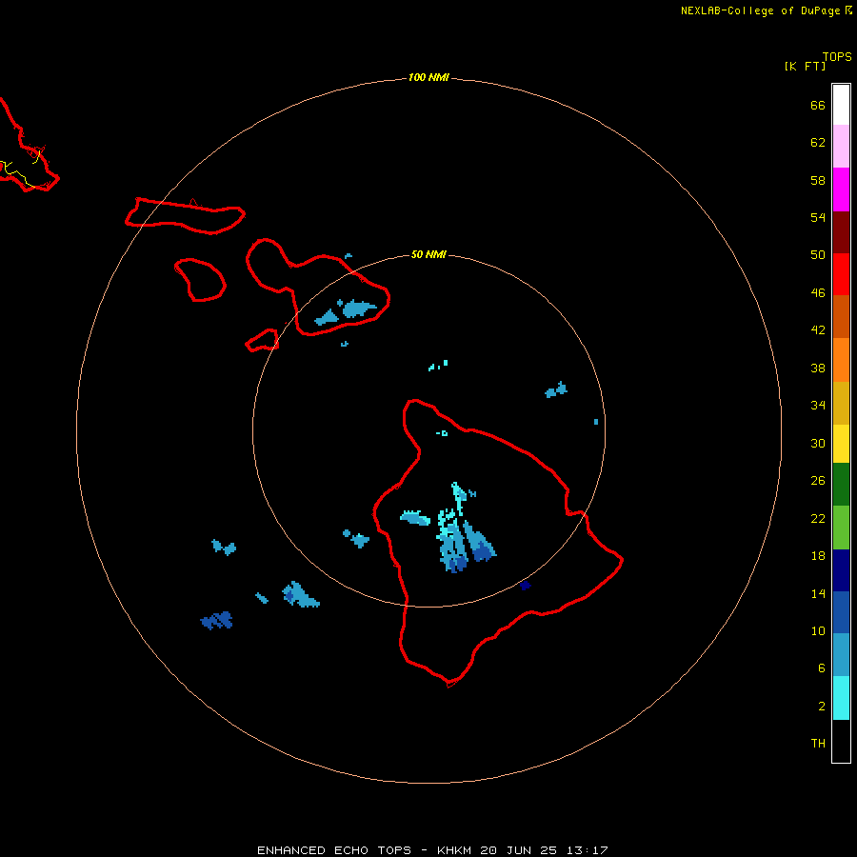Image resolution: width=857 pixels, height=857 pixels.
Task: Select the light green legend swatch
Action: tap(841, 528)
